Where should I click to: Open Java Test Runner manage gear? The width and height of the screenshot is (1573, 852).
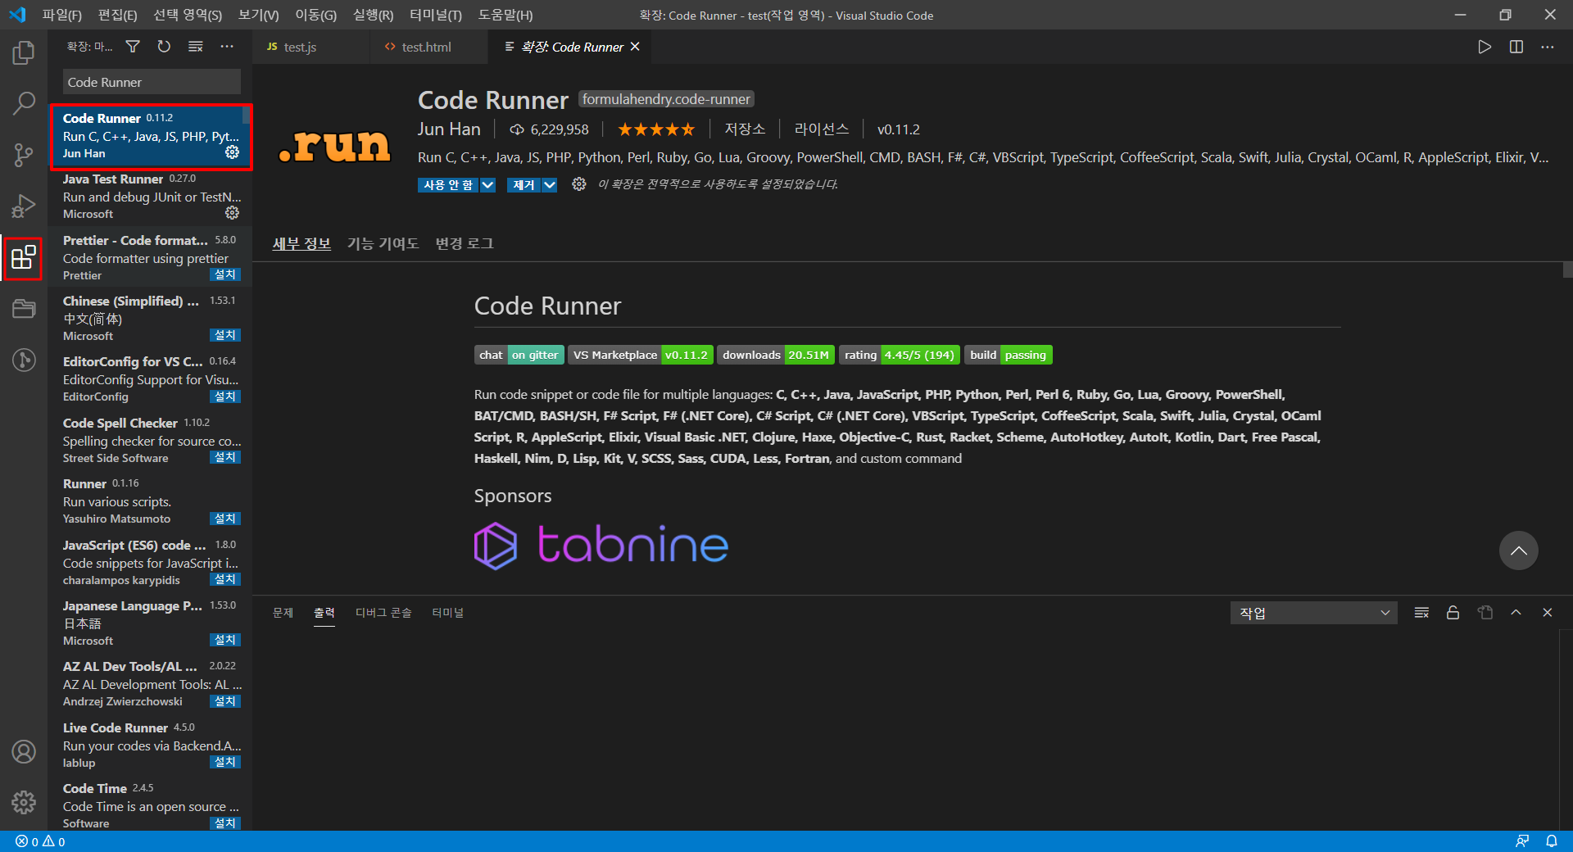[x=233, y=213]
